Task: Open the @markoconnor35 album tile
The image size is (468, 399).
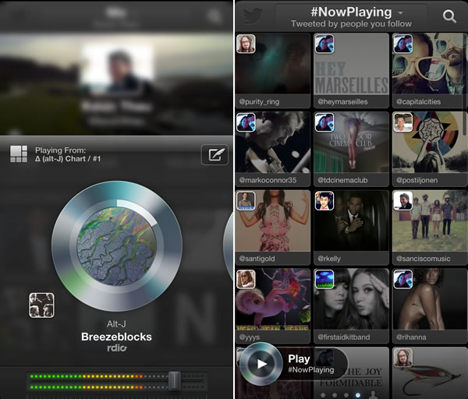Action: [273, 149]
